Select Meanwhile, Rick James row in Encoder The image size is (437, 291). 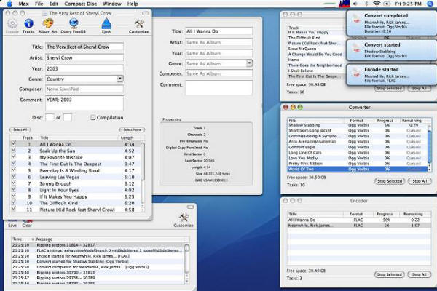(x=359, y=226)
